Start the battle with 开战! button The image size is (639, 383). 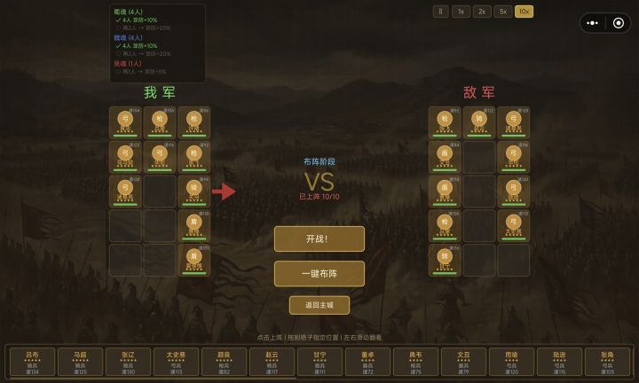tap(319, 238)
